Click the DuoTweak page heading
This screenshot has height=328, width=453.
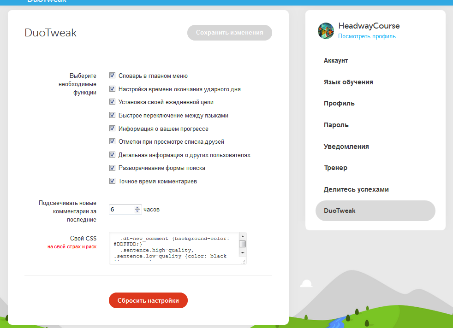point(51,33)
